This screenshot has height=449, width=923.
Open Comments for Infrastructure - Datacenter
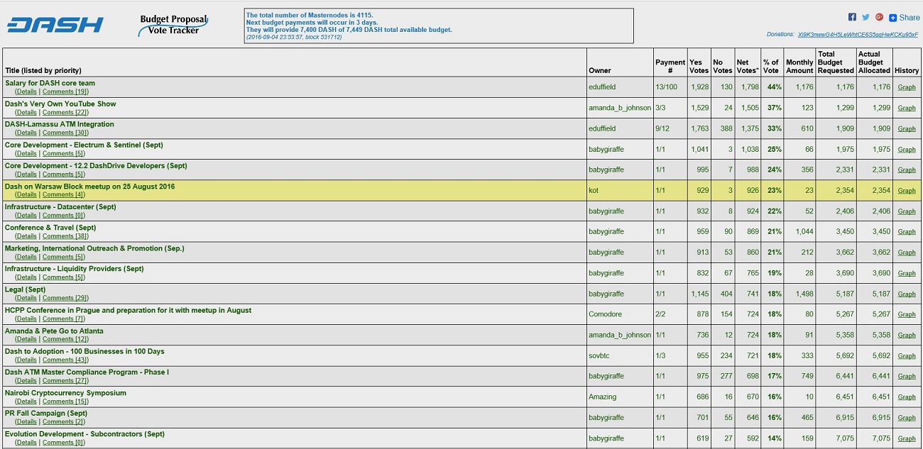[64, 215]
